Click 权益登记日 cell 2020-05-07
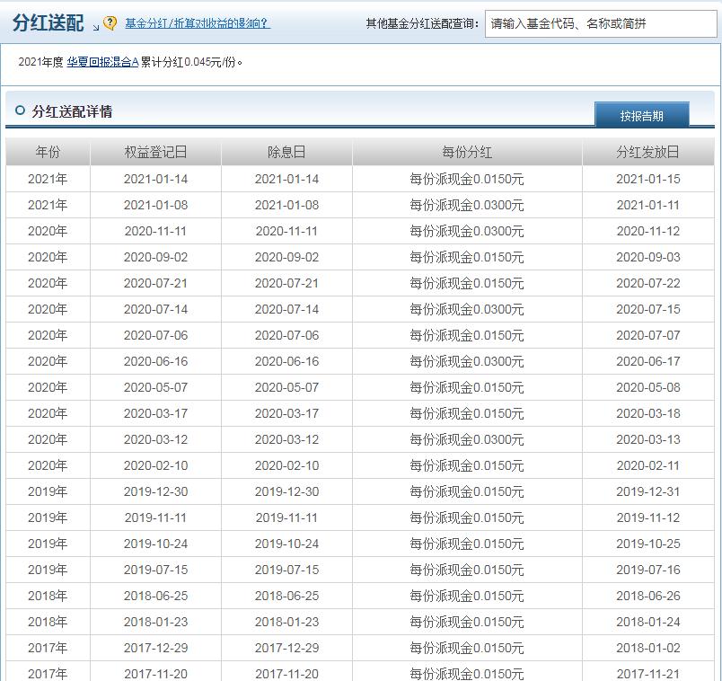Viewport: 722px width, 681px height. click(155, 387)
